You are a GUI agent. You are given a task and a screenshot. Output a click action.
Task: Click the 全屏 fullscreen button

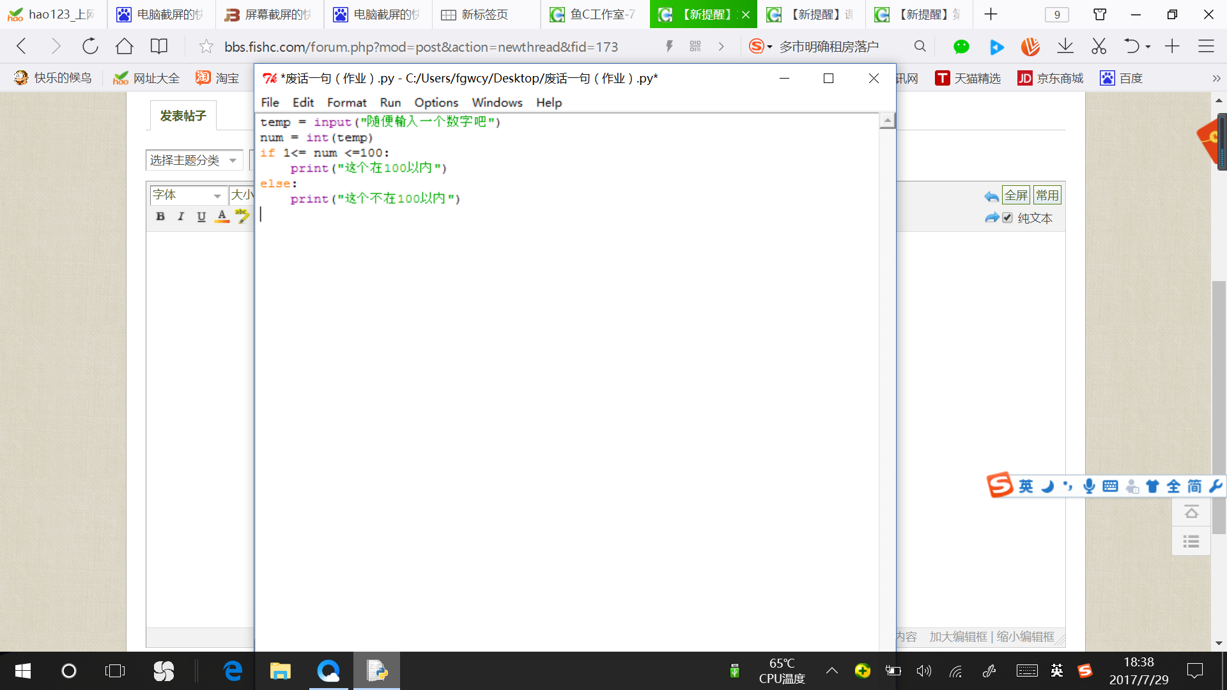click(1015, 195)
